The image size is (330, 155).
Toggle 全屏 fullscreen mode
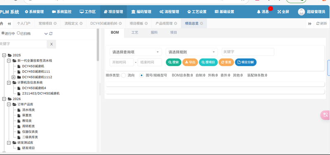[283, 12]
